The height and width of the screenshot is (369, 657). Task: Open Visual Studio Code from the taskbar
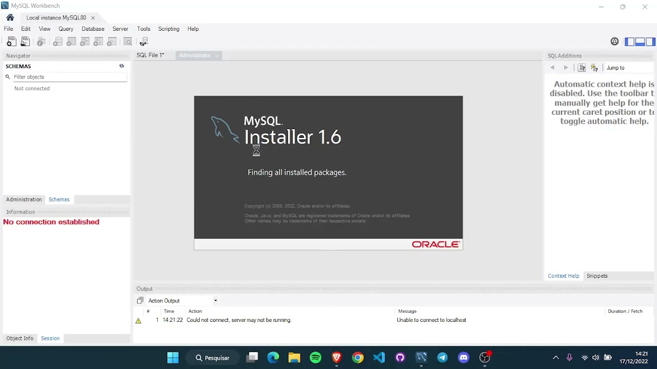[x=379, y=358]
